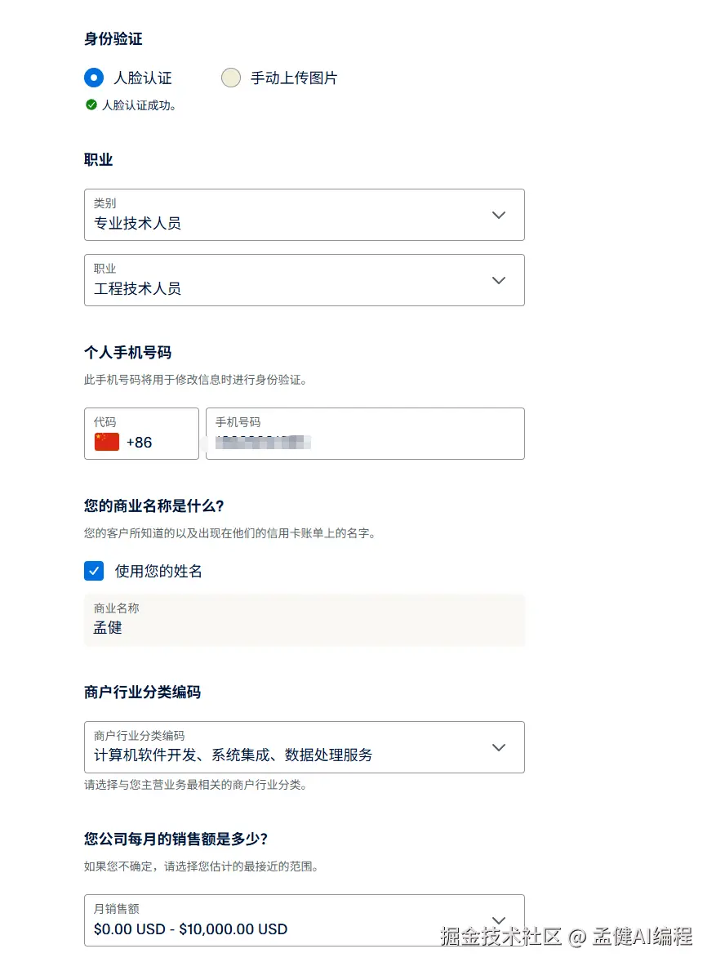Click the green face verification success checkmark
The width and height of the screenshot is (716, 971).
point(91,105)
